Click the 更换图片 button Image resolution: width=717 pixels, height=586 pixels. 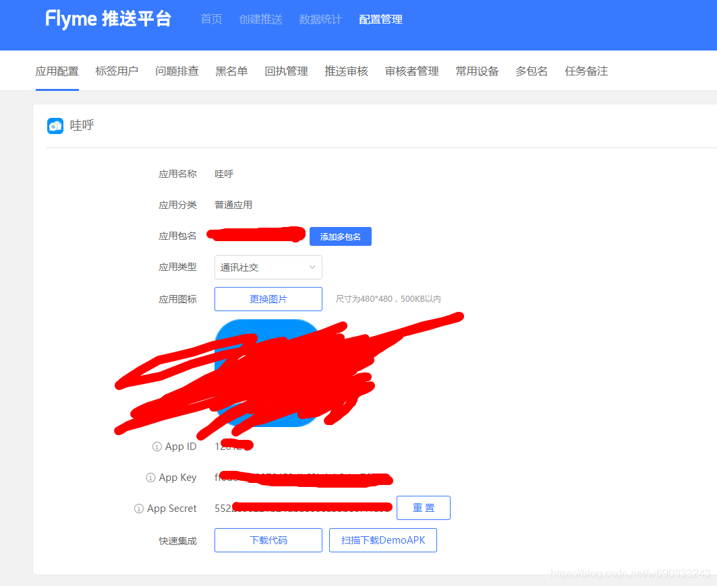point(268,299)
